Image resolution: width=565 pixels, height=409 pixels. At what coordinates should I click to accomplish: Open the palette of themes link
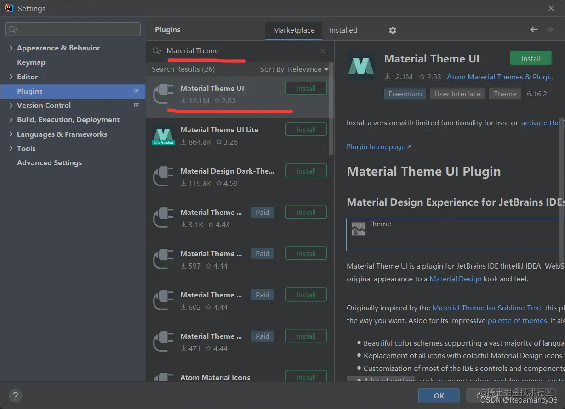tap(517, 321)
